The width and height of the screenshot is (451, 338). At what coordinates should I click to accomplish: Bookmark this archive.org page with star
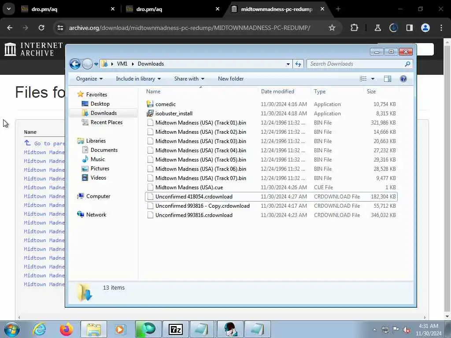[332, 28]
